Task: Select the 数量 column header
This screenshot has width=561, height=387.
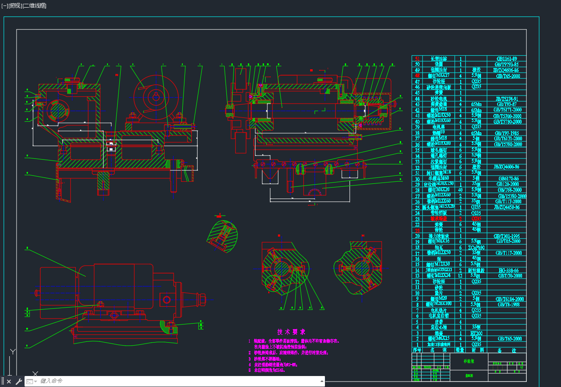Action: pos(460,350)
